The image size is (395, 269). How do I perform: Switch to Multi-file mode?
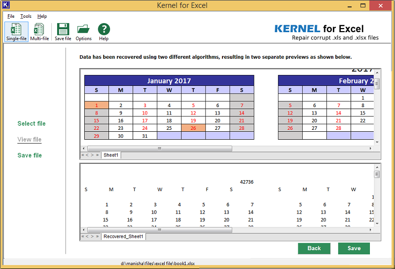[39, 32]
